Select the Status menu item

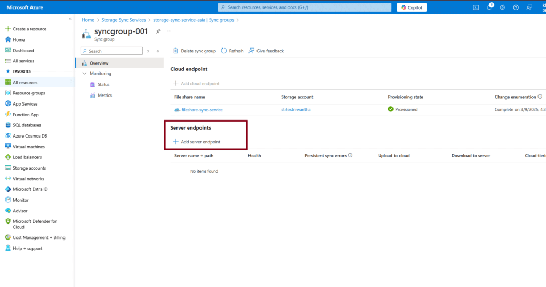pos(103,84)
